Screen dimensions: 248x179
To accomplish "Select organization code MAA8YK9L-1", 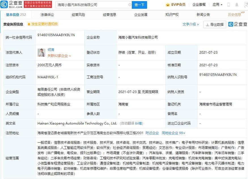I will [x=48, y=77].
